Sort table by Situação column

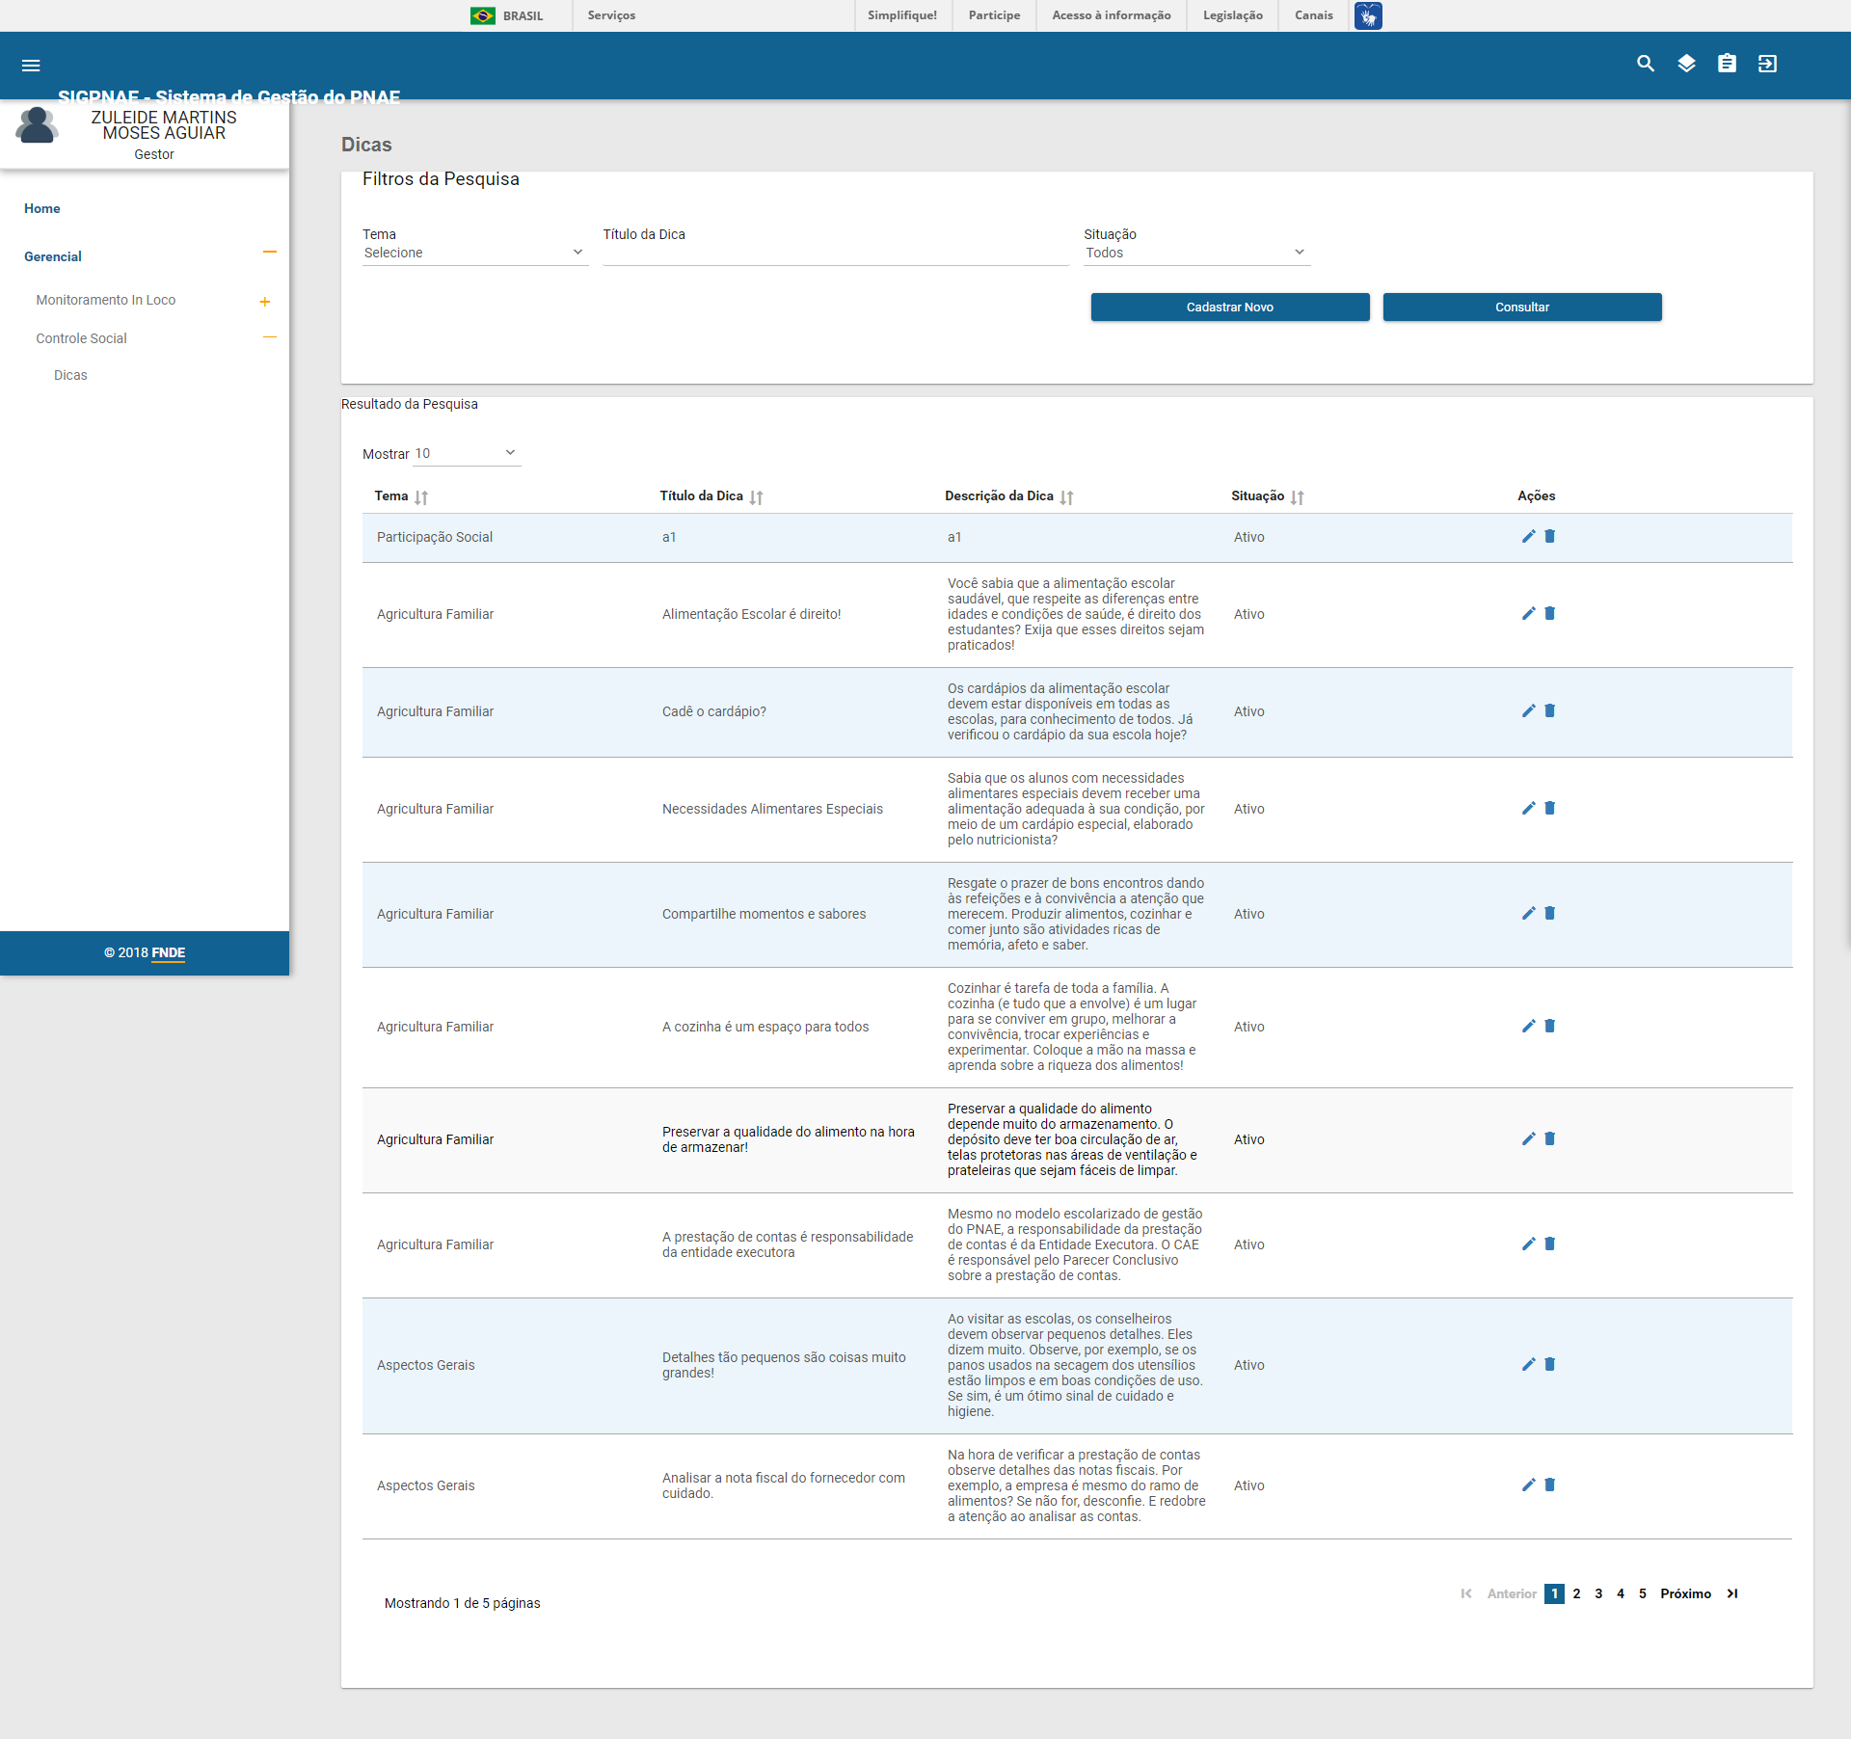point(1298,497)
